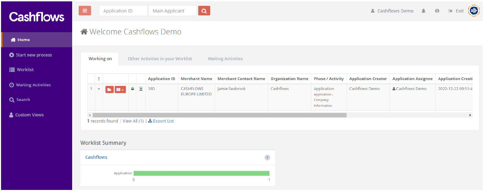Switch to Other Activities in your Worklist tab
This screenshot has height=192, width=484.
pyautogui.click(x=160, y=59)
